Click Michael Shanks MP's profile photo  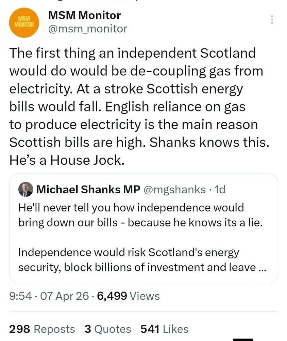(x=26, y=190)
